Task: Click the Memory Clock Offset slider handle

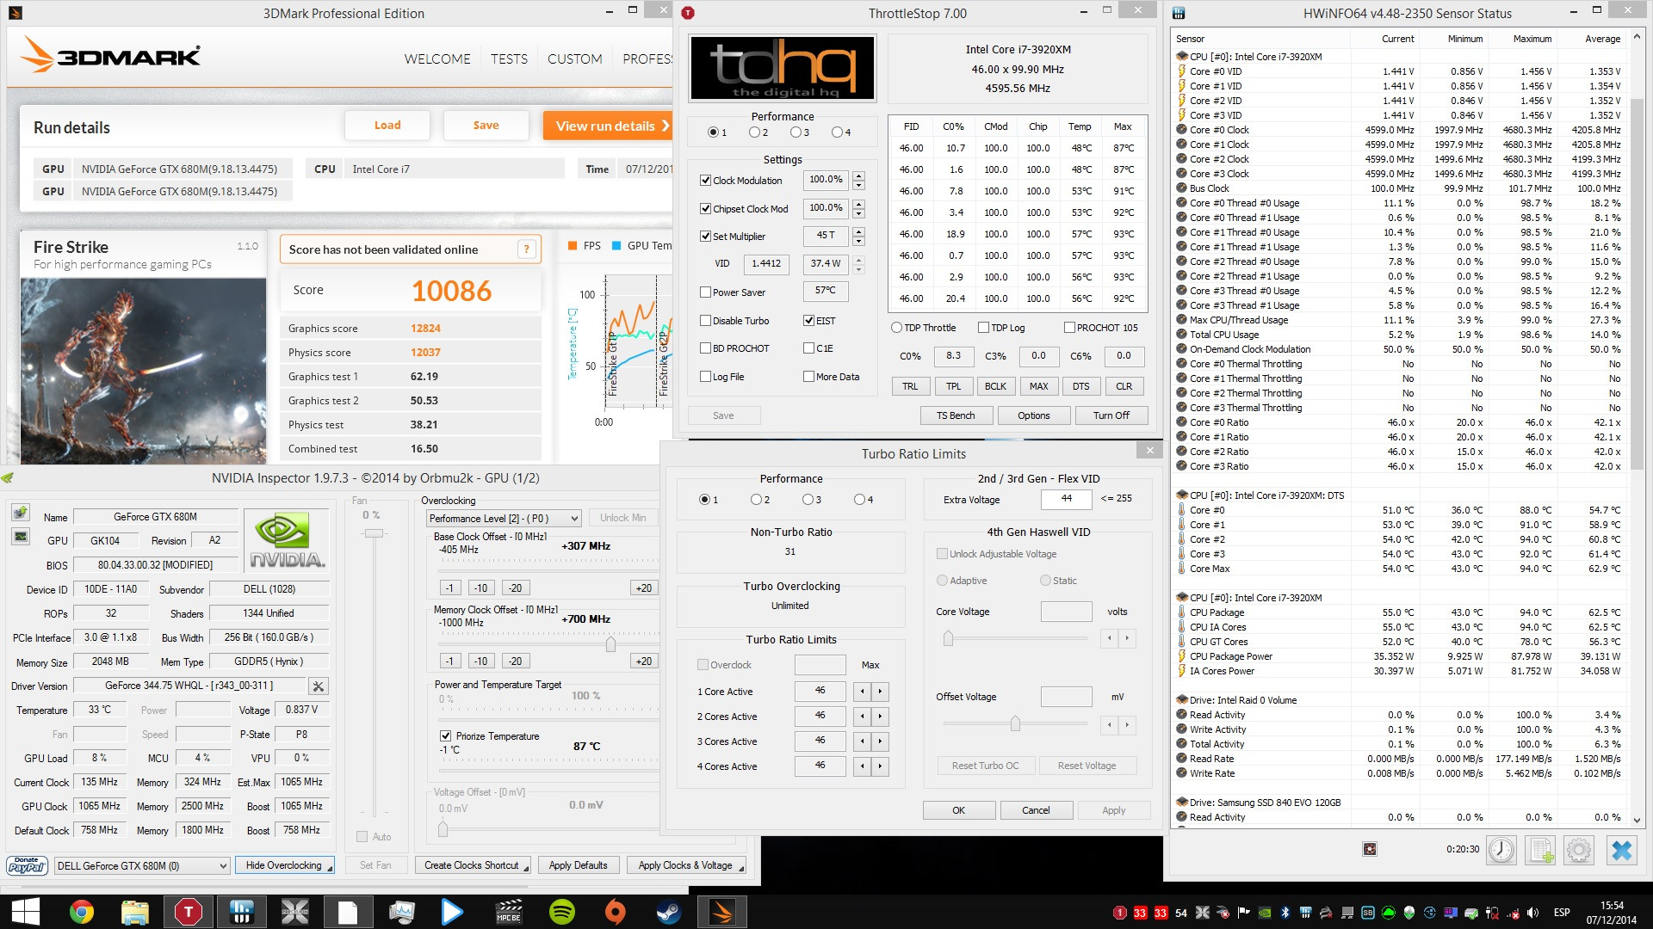Action: pyautogui.click(x=610, y=644)
